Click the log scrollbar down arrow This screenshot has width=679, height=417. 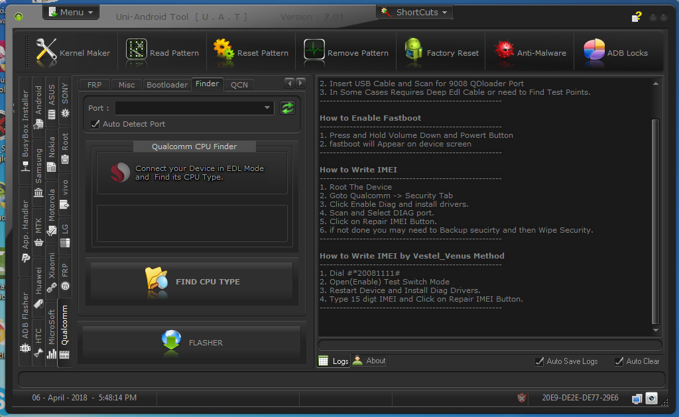pyautogui.click(x=656, y=330)
